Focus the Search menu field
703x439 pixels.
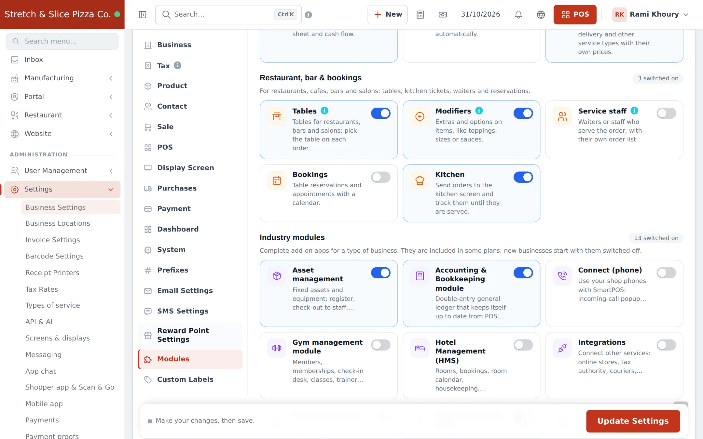(62, 41)
